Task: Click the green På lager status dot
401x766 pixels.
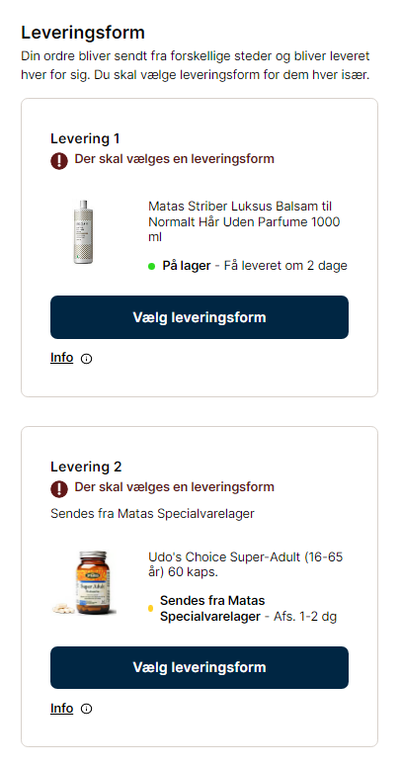Action: point(151,266)
